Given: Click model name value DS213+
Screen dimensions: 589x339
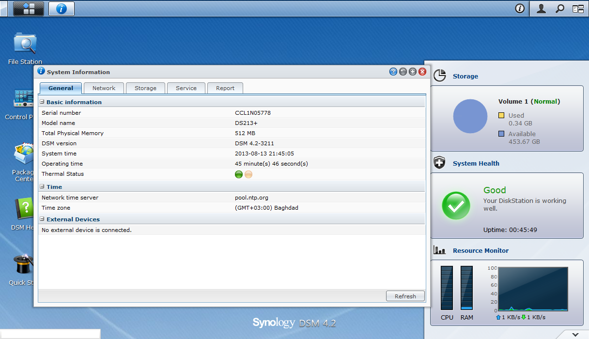Looking at the screenshot, I should pyautogui.click(x=246, y=123).
